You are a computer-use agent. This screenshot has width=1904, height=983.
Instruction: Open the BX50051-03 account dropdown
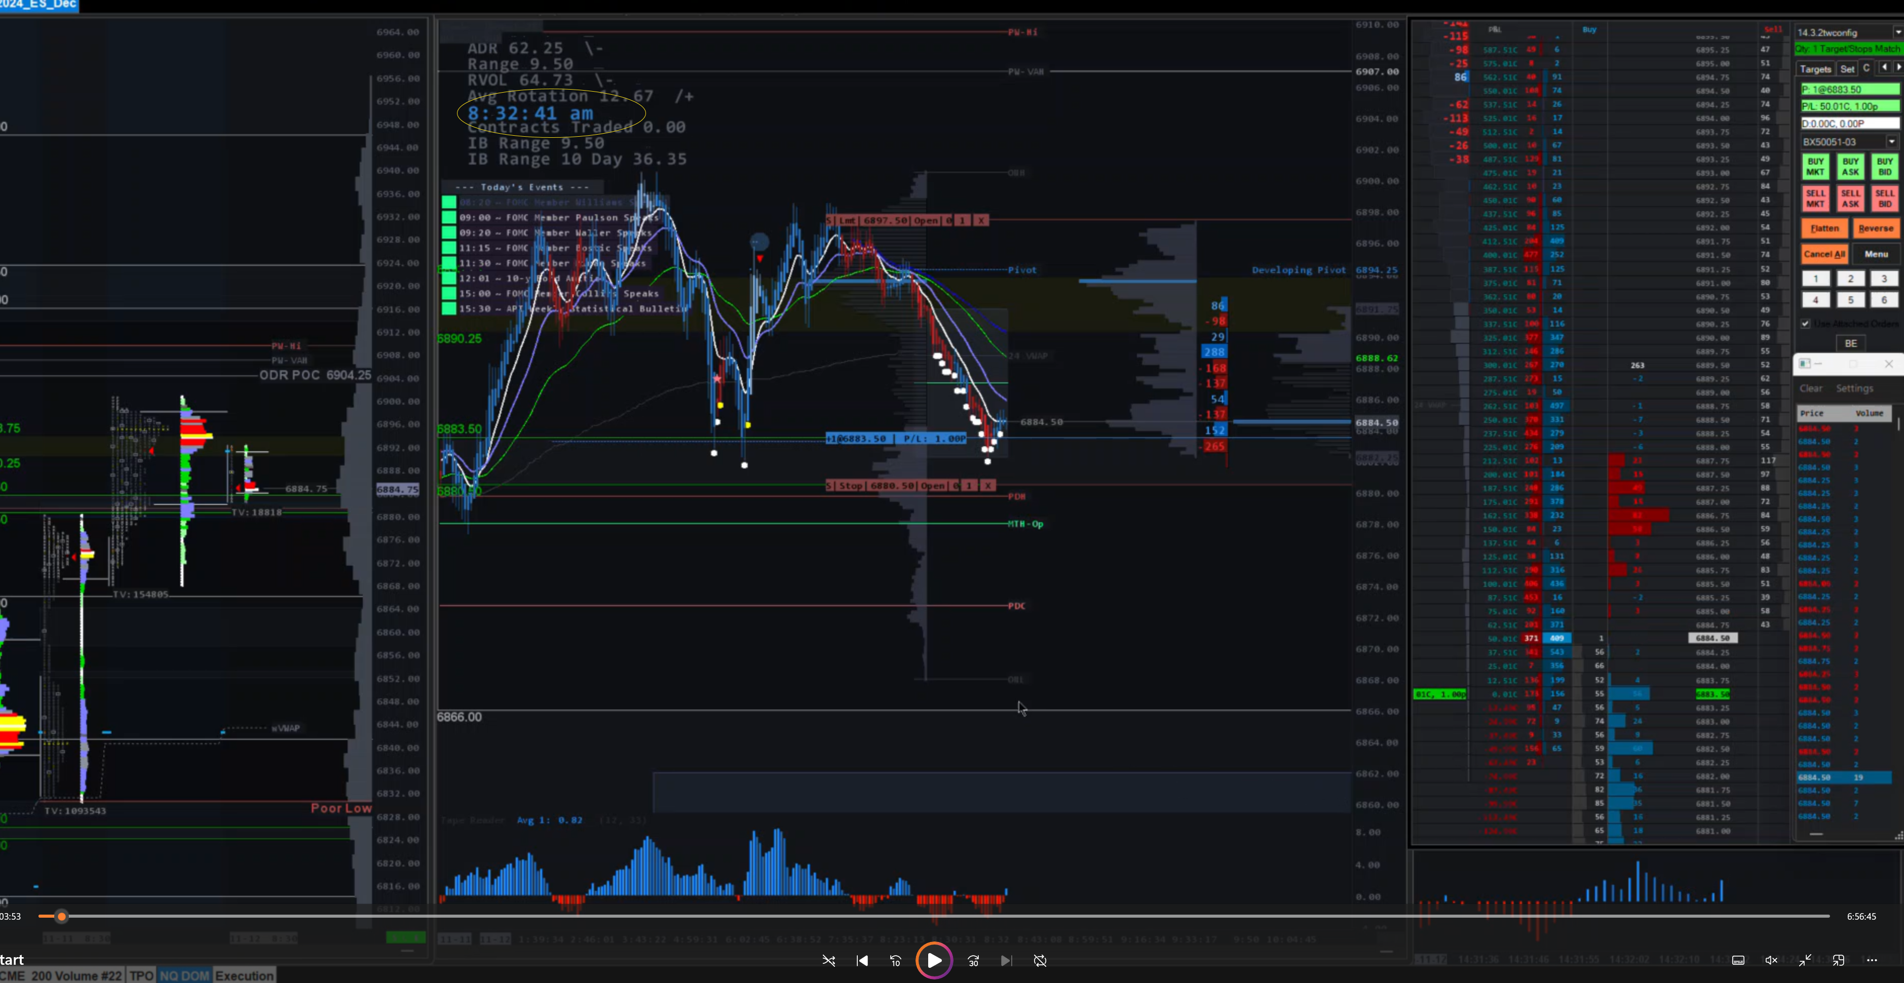[x=1891, y=141]
